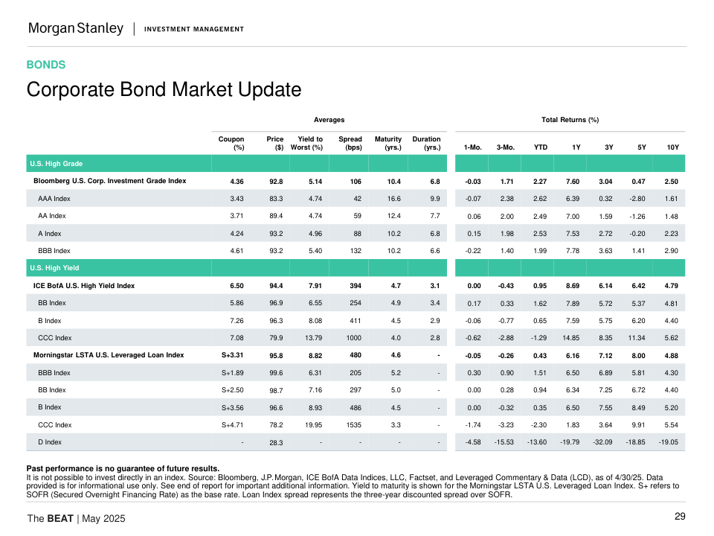Click the ICE BofA U.S. High Yield Index label

[84, 285]
